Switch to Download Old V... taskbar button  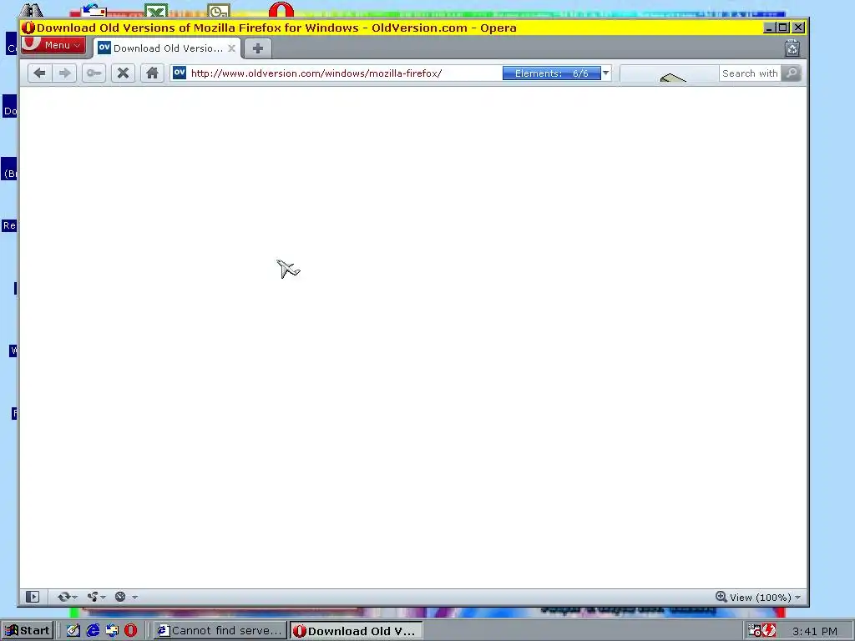(x=356, y=631)
